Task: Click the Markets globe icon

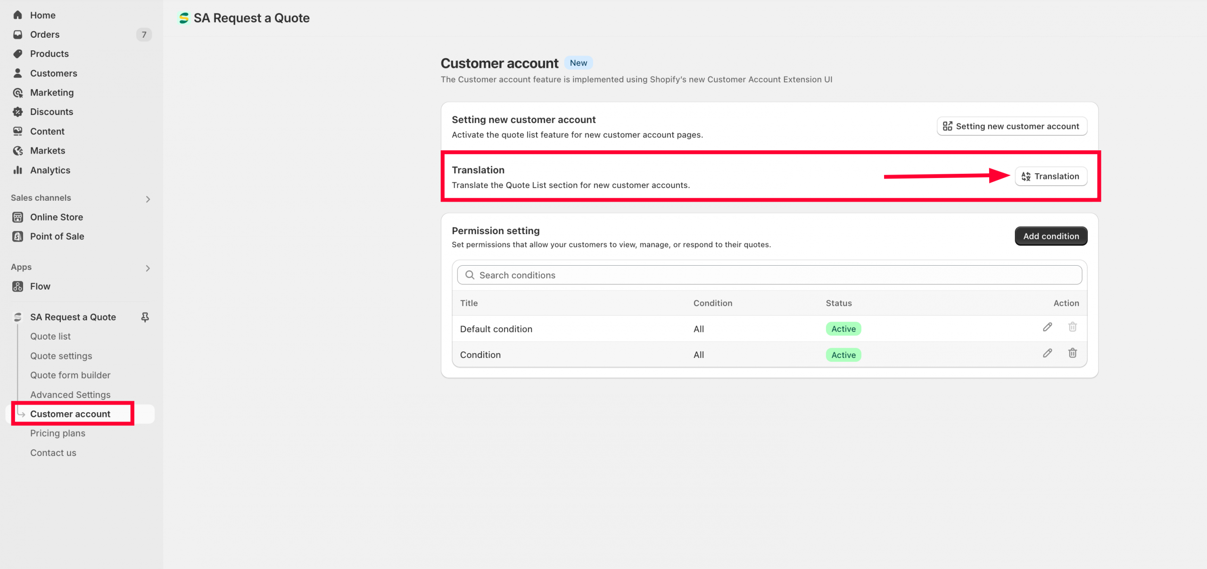Action: [x=18, y=150]
